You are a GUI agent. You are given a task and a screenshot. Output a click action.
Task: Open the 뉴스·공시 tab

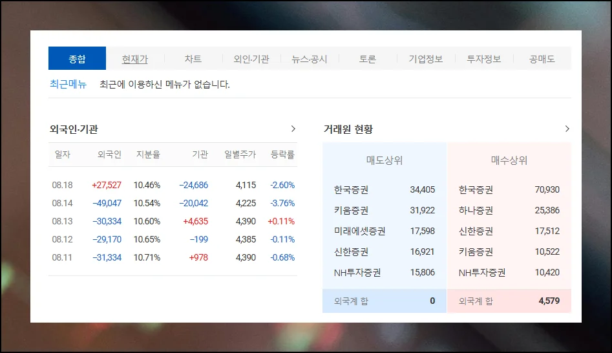point(310,59)
